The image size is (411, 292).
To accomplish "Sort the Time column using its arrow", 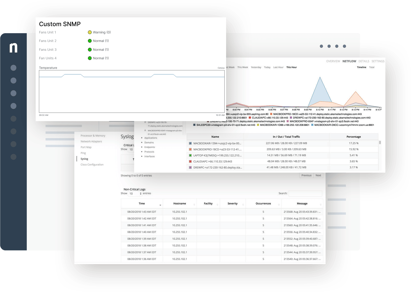I will click(x=160, y=205).
